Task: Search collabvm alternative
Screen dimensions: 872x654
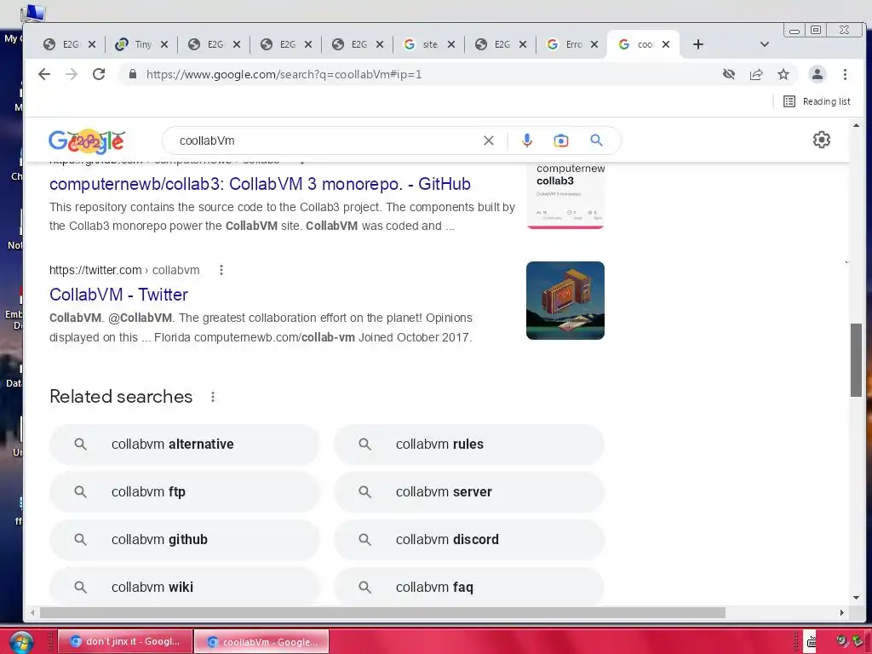Action: pos(184,445)
